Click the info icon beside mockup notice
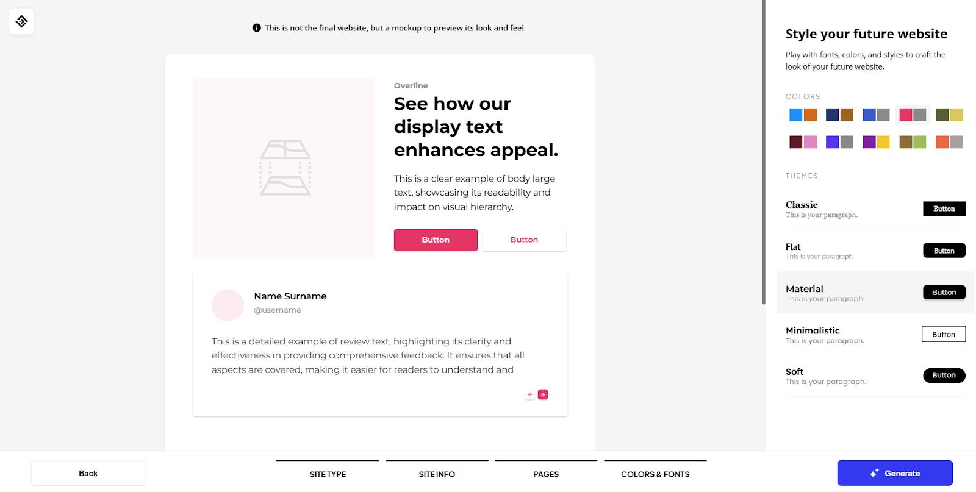The image size is (976, 492). pyautogui.click(x=257, y=28)
